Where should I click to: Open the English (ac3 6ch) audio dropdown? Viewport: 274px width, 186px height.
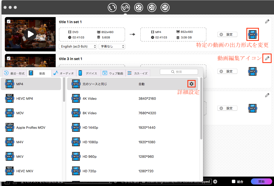click(x=78, y=47)
